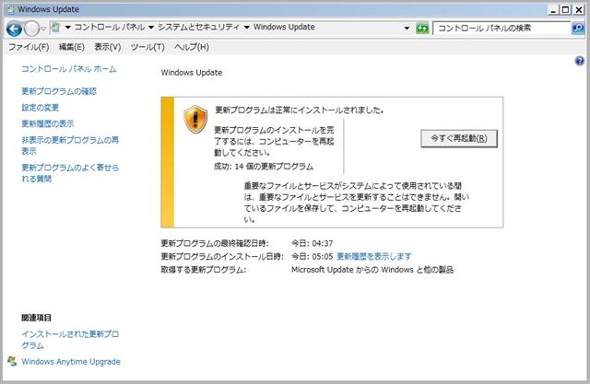This screenshot has width=590, height=384.
Task: Open the ヘルプ(H) menu
Action: coord(192,47)
